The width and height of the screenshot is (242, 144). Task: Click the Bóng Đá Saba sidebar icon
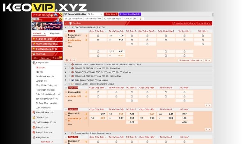coord(34,112)
